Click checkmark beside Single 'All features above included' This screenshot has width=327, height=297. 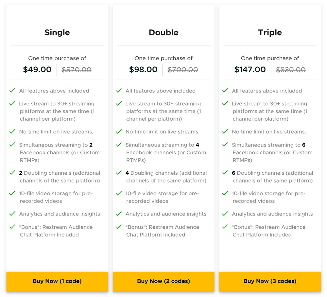click(x=12, y=91)
